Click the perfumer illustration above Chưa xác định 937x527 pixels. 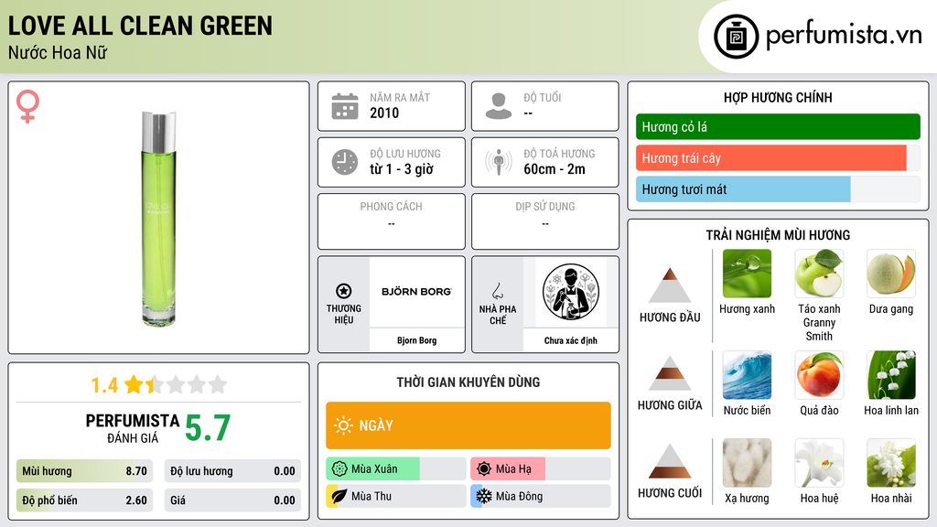571,292
